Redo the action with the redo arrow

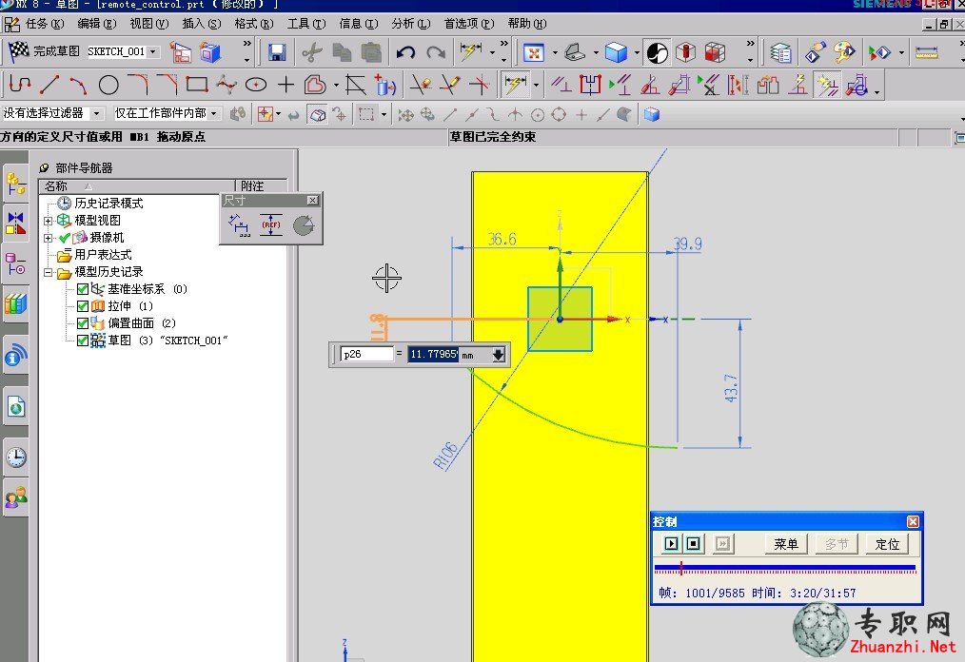pos(436,52)
